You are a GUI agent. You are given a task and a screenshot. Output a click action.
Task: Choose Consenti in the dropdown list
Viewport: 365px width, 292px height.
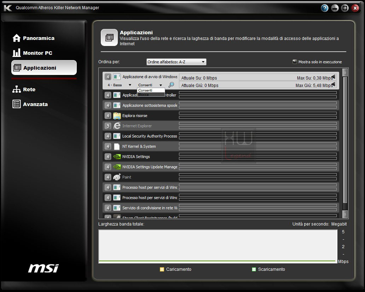(x=151, y=90)
